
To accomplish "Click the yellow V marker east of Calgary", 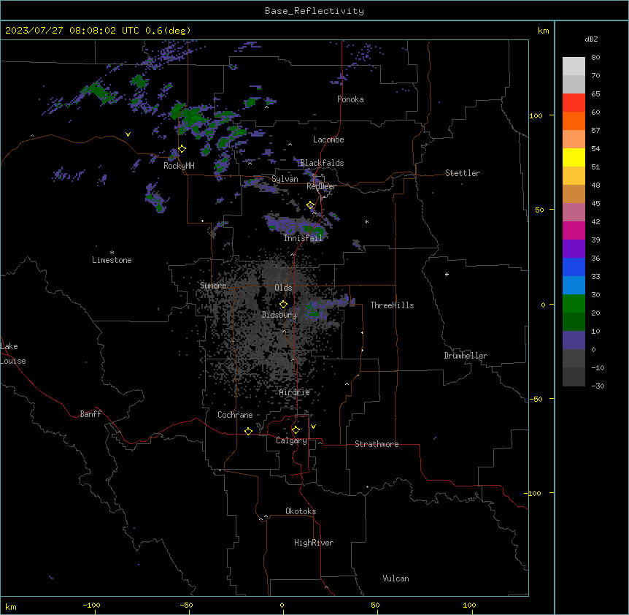I will 313,427.
